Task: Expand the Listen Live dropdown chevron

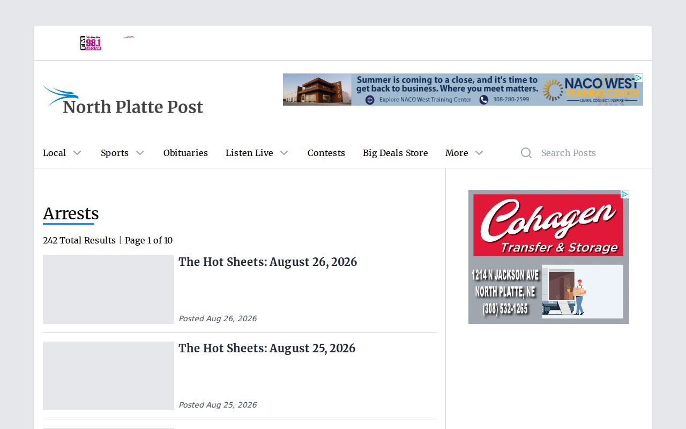Action: tap(284, 153)
